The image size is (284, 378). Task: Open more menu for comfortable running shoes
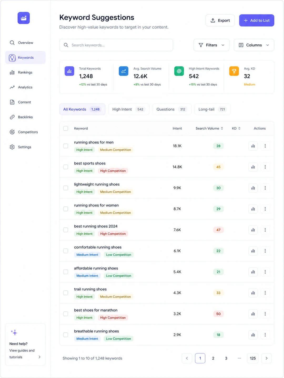click(265, 251)
